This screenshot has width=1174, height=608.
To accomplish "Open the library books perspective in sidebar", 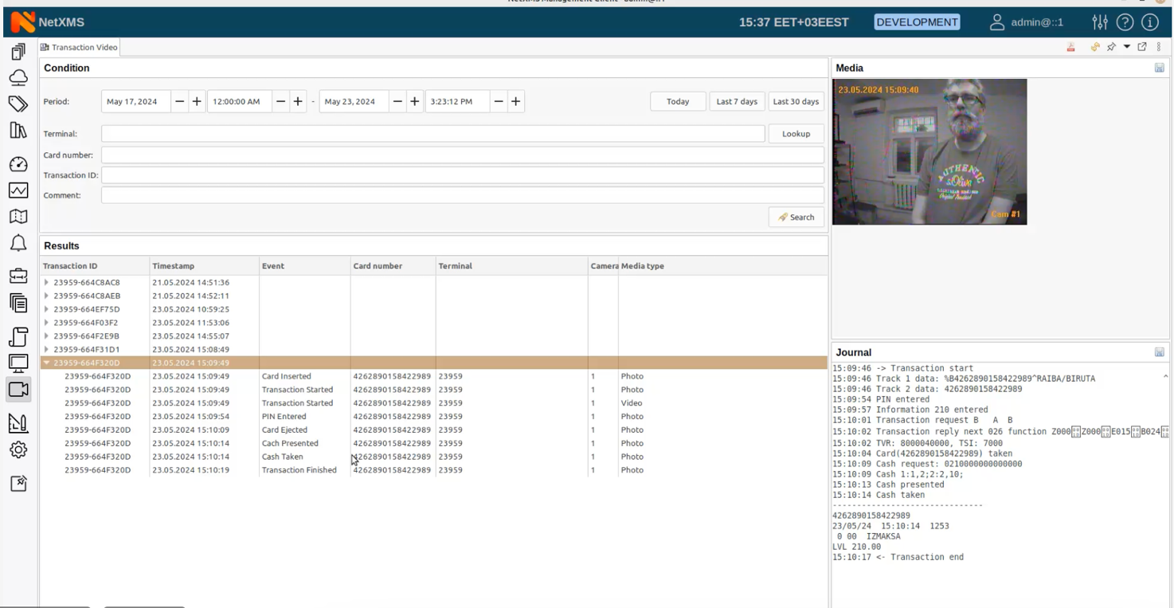I will coord(18,130).
